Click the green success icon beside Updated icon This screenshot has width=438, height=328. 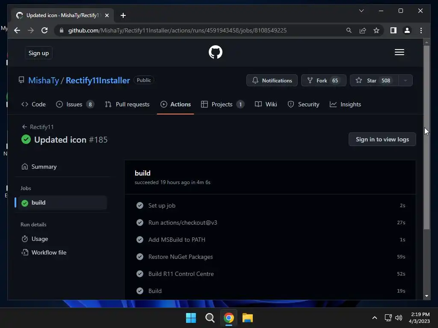26,139
